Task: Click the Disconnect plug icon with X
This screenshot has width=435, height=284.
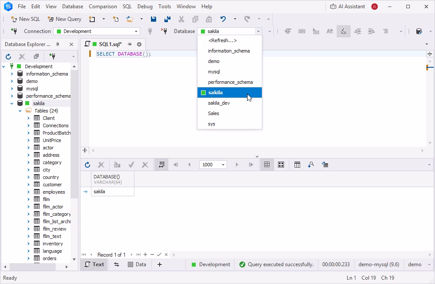Action: coord(164,31)
